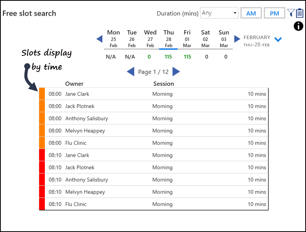Expand the February month chevron
Viewport: 306px width, 232px height.
pos(278,39)
